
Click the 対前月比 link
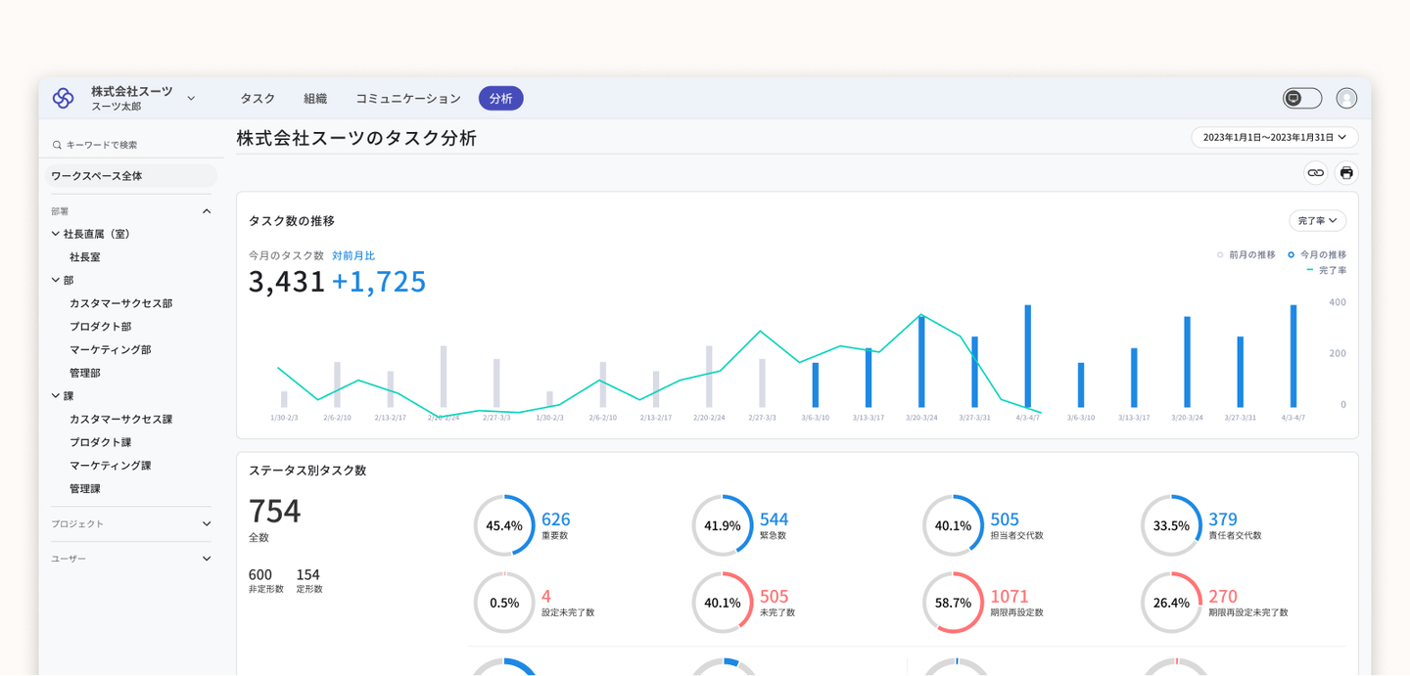coord(352,255)
